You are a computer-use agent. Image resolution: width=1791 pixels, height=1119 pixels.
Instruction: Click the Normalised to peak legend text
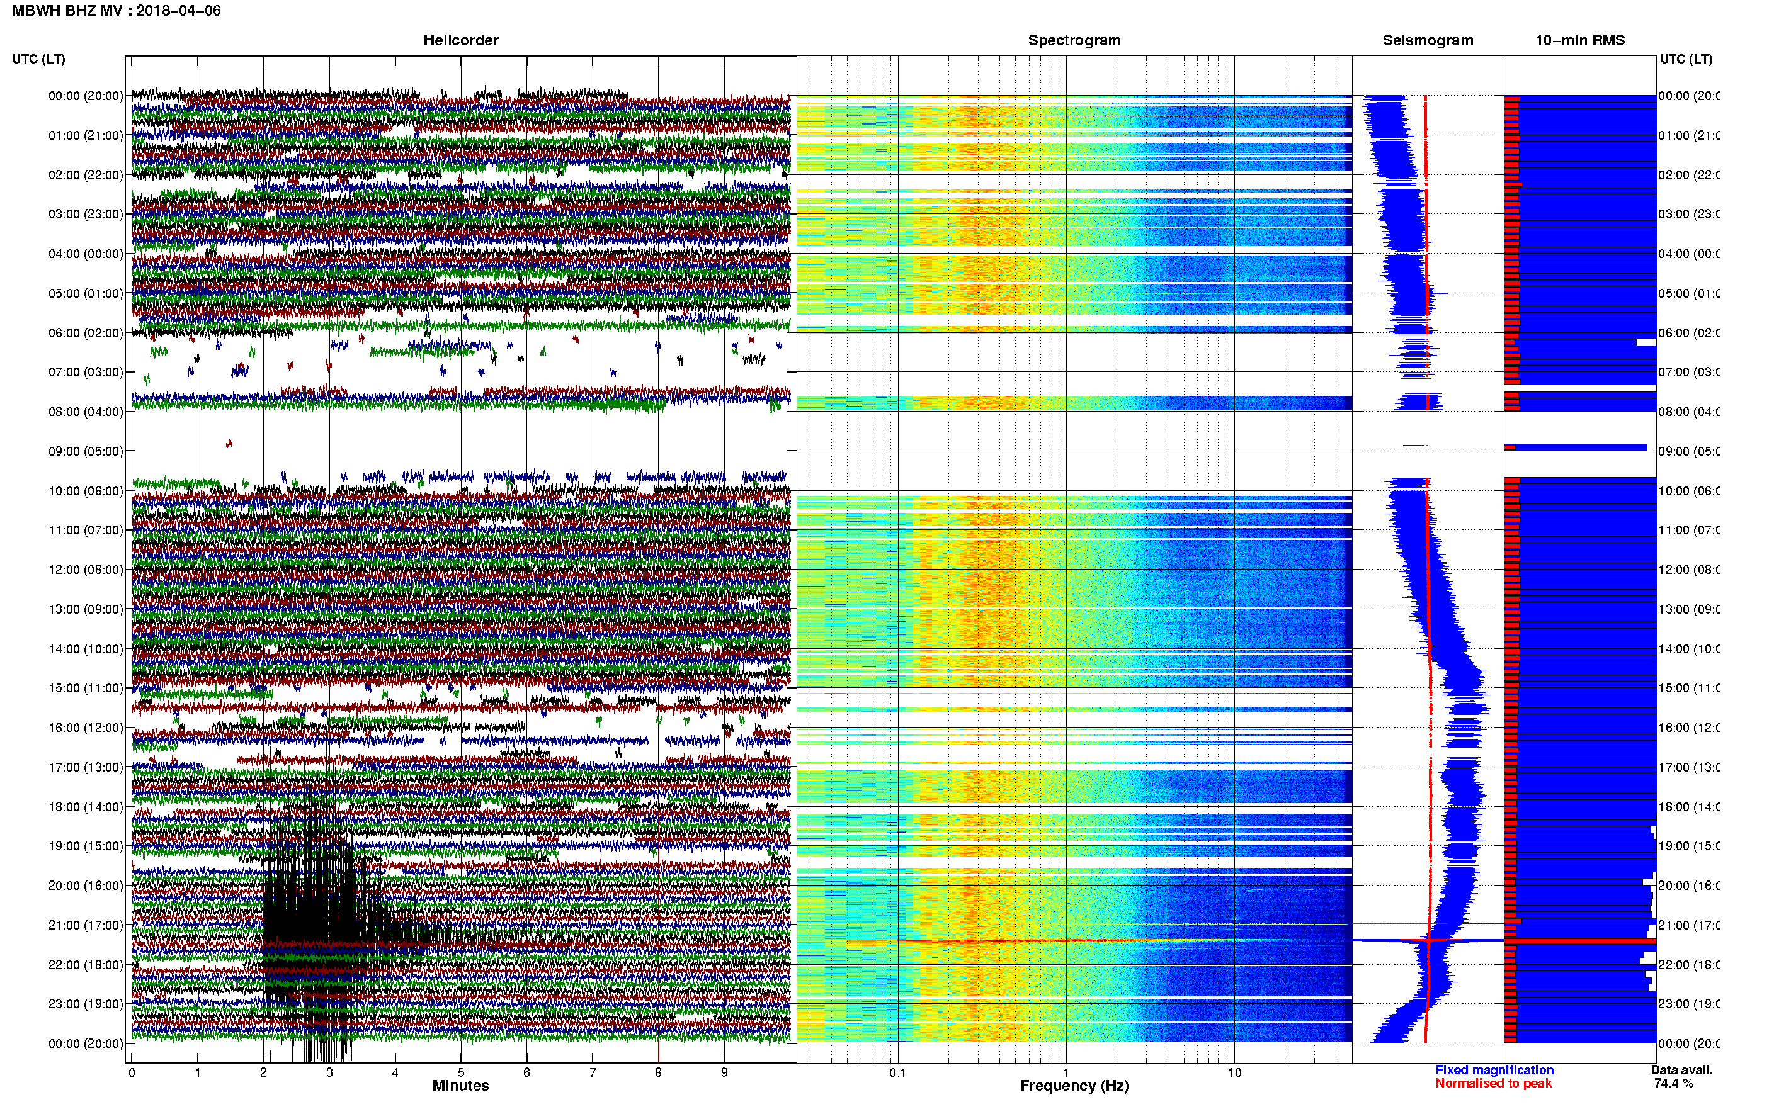[1493, 1084]
